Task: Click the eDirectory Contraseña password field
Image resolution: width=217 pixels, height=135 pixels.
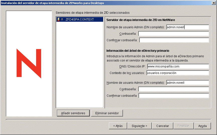Action: coord(174,89)
